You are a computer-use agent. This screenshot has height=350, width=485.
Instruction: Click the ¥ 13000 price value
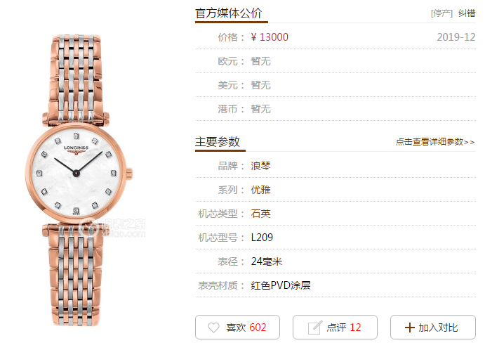point(270,37)
